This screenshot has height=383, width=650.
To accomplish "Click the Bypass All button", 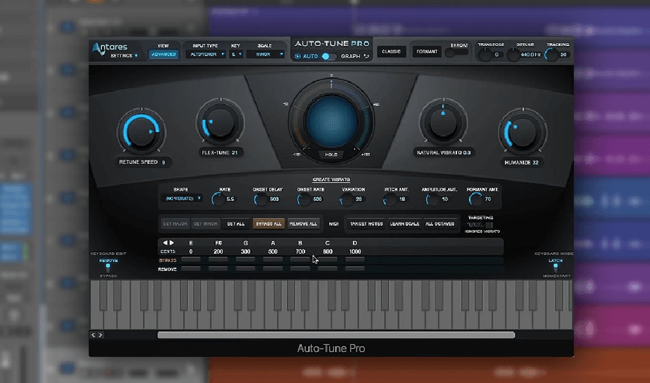I will [x=269, y=224].
